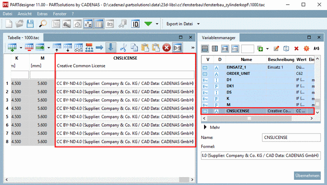
Task: Select the Tabelle - 1000.tac tab
Action: point(24,38)
